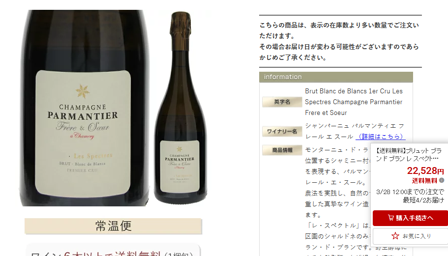Click the delivery date 最短4/2お届け text
448x256 pixels.
click(423, 200)
